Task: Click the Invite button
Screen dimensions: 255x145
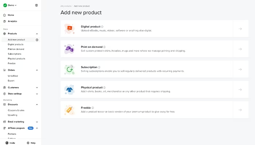Action: (x=10, y=143)
